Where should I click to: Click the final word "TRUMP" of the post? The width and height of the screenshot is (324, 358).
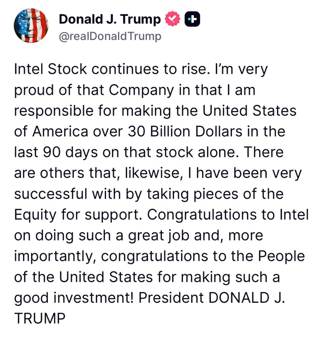click(x=40, y=319)
